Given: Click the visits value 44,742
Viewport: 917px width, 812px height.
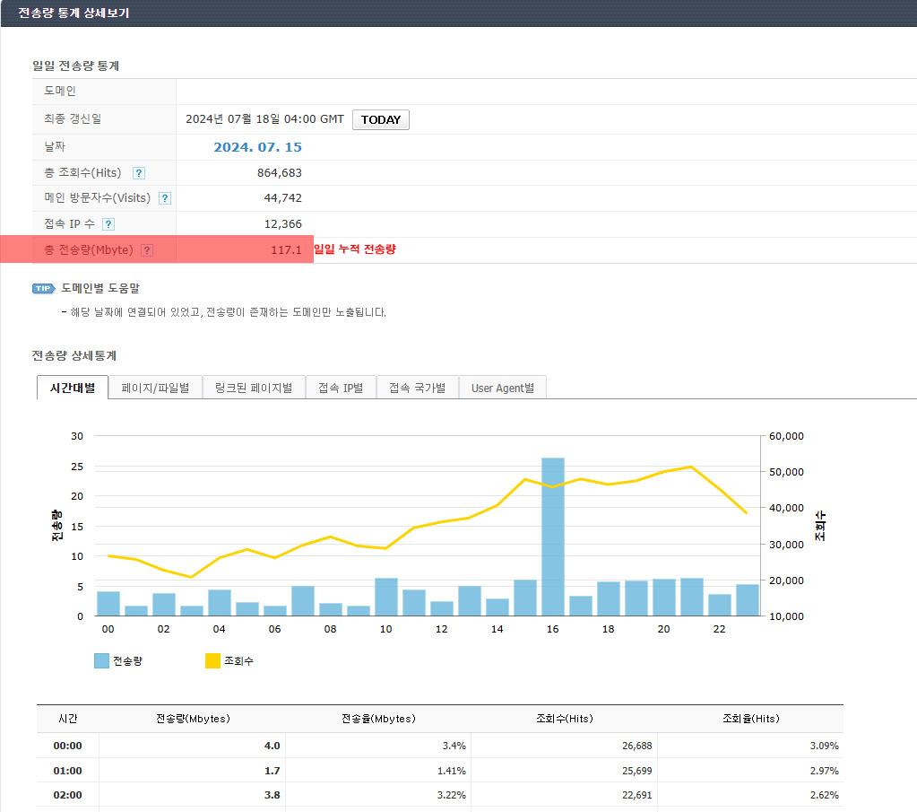Looking at the screenshot, I should click(283, 198).
